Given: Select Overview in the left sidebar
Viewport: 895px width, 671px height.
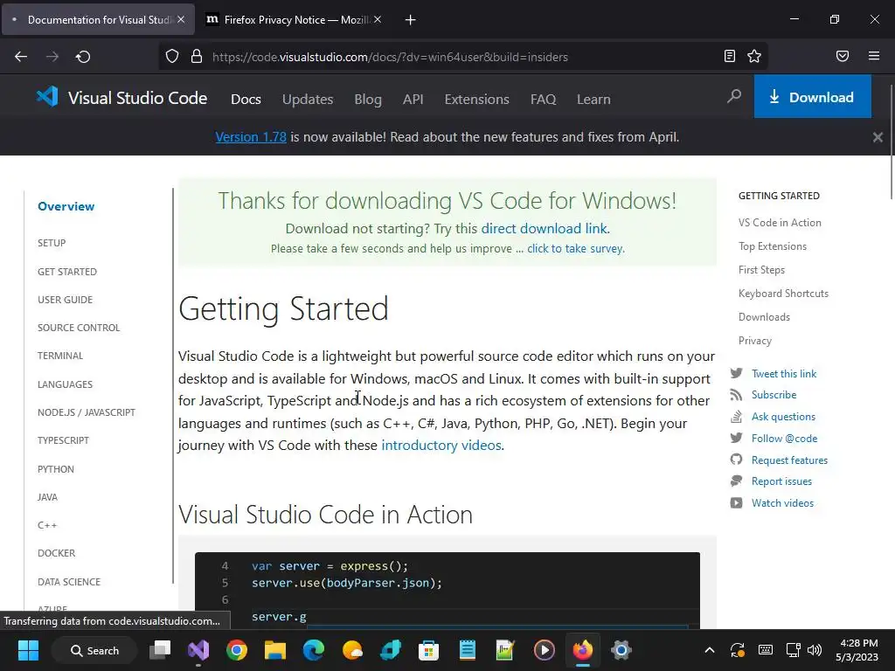Looking at the screenshot, I should coord(66,206).
